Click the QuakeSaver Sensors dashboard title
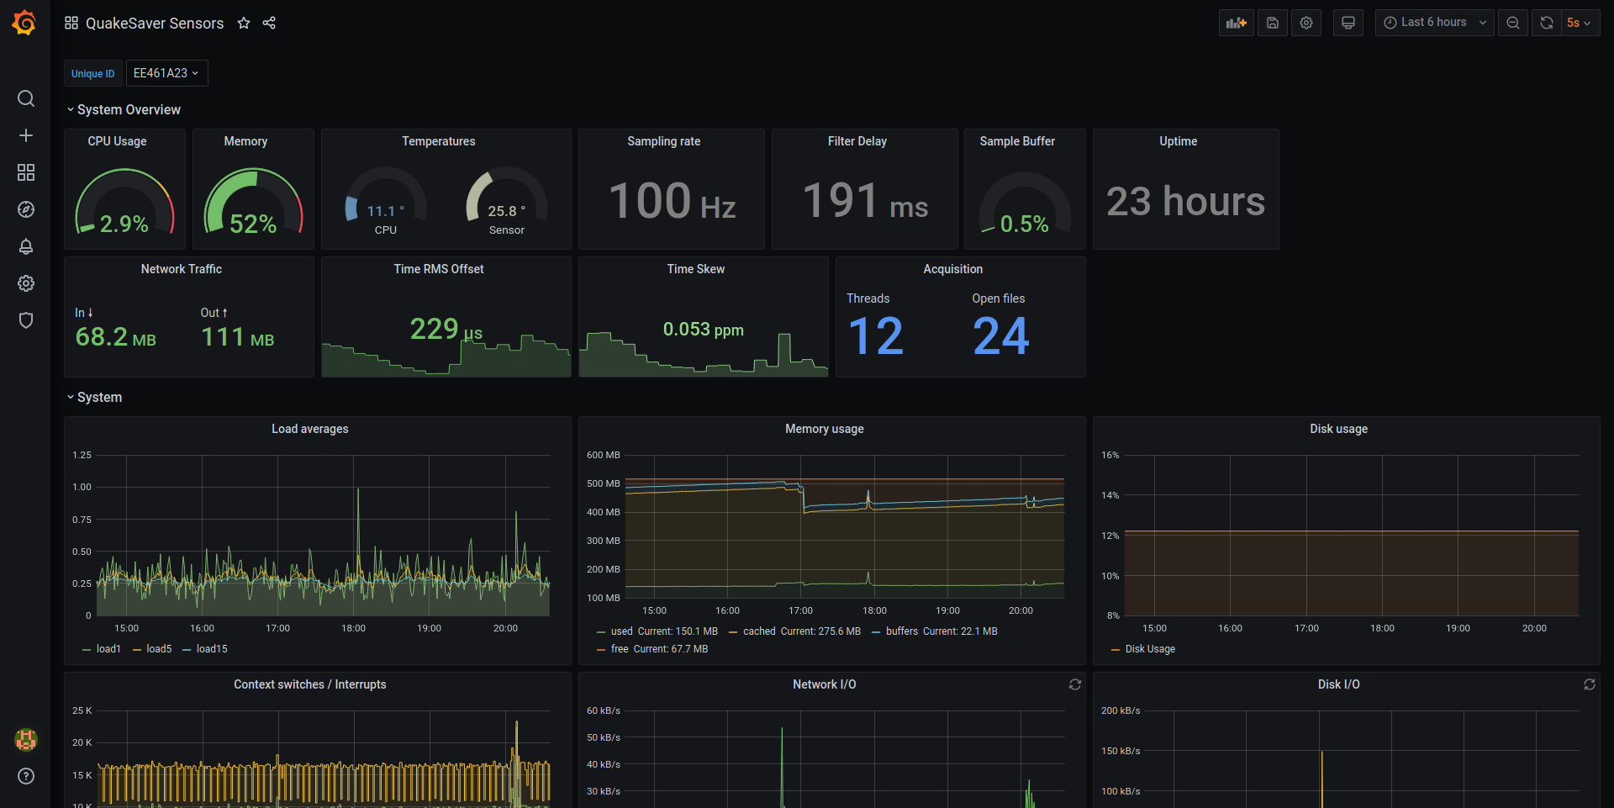1614x808 pixels. tap(155, 23)
